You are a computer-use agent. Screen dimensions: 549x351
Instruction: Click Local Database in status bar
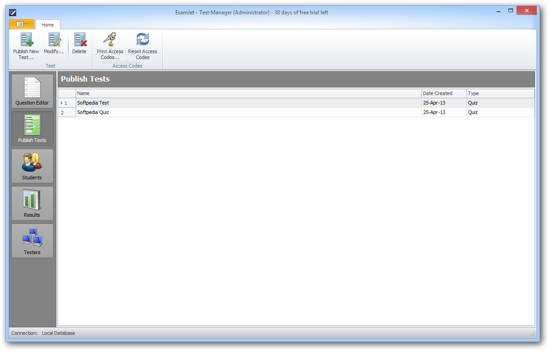59,333
